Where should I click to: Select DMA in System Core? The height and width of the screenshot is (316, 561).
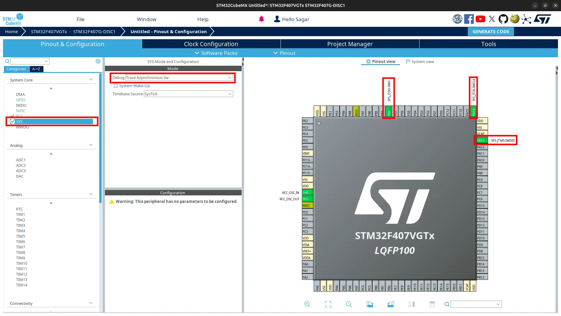tap(20, 94)
